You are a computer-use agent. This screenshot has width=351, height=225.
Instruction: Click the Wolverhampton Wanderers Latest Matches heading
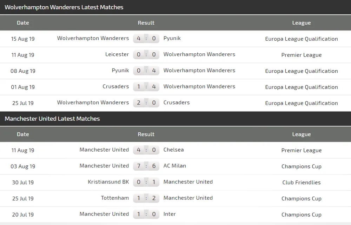(x=64, y=7)
